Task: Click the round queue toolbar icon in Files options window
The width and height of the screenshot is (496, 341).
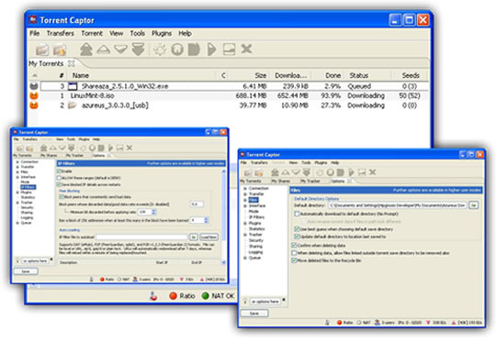Action: click(331, 172)
